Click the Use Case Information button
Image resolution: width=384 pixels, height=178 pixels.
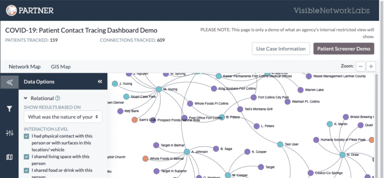pyautogui.click(x=281, y=49)
